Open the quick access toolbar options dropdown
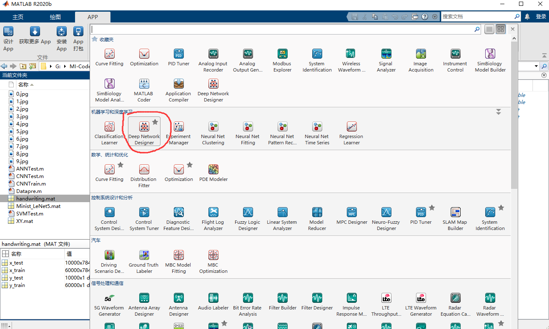The width and height of the screenshot is (549, 329). point(435,17)
